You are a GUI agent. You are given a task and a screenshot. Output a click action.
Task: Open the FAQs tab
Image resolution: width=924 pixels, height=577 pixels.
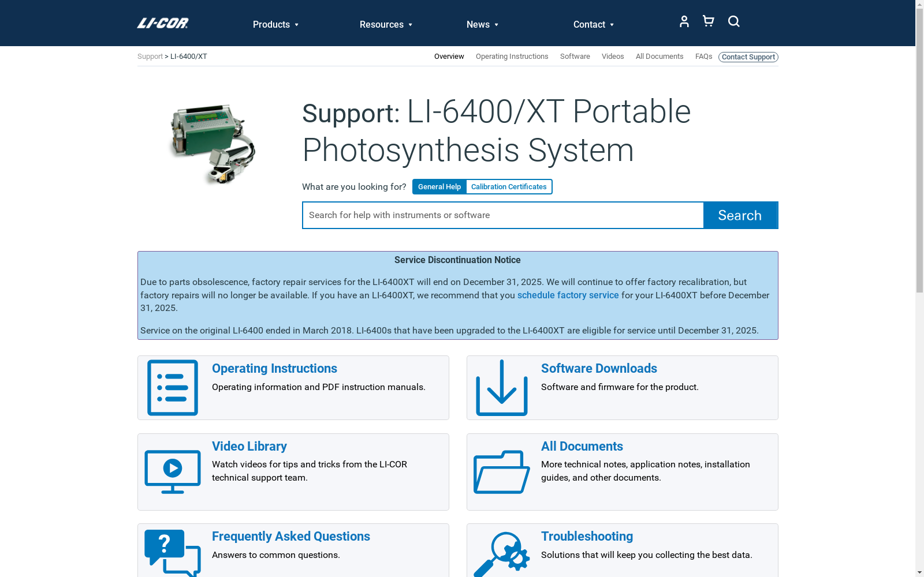tap(703, 57)
